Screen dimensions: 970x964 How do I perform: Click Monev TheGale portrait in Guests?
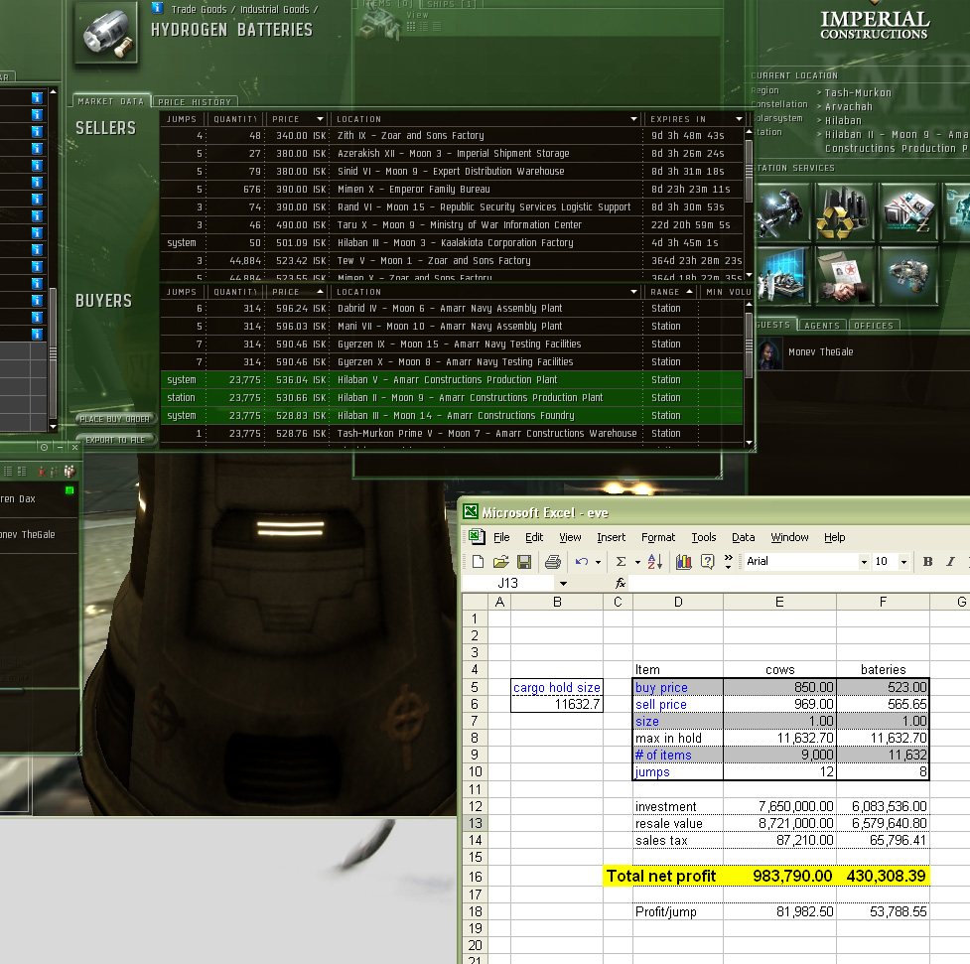coord(768,353)
